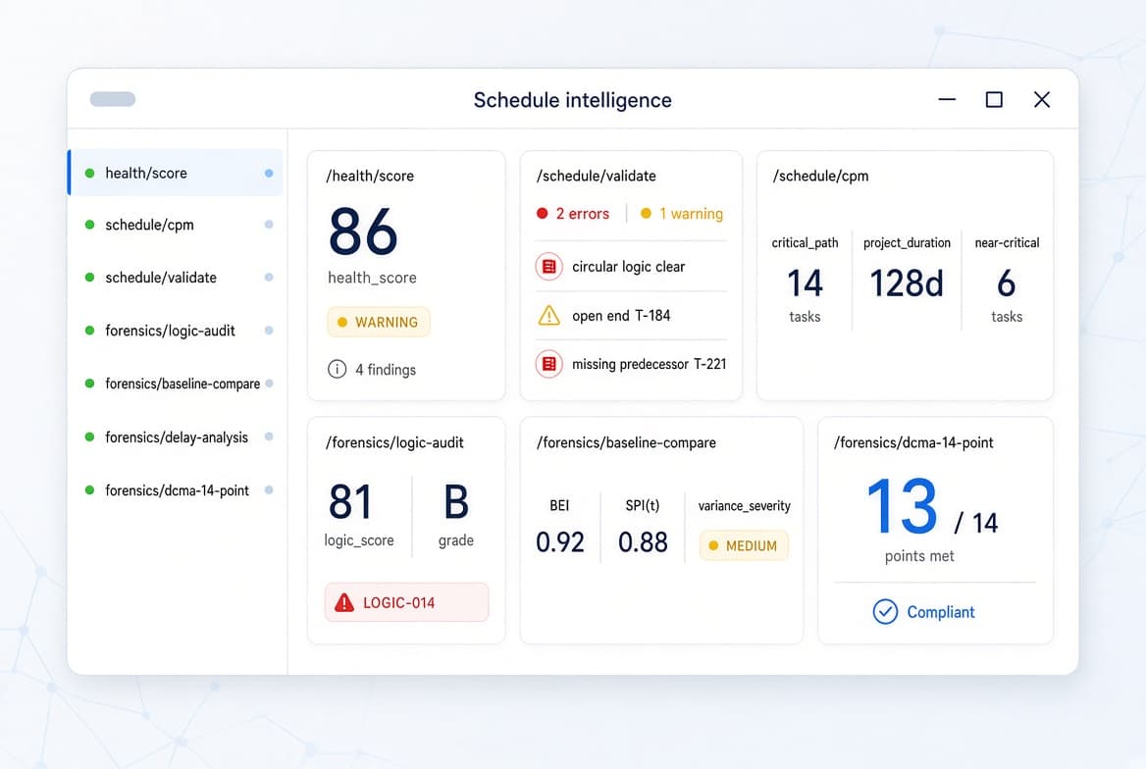Click the Compliant link
The width and height of the screenshot is (1146, 769).
(941, 612)
